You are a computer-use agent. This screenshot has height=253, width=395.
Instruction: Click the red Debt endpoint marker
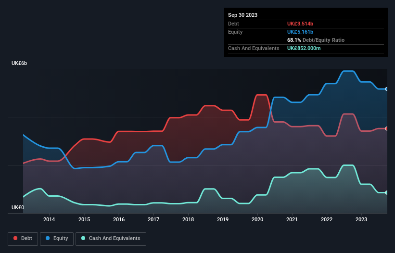pyautogui.click(x=387, y=128)
